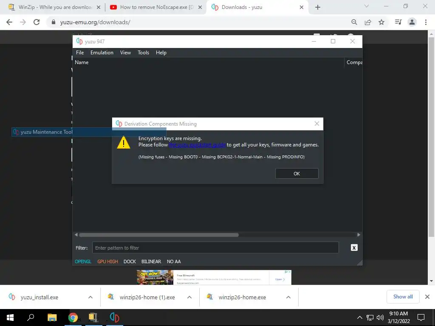Open the Chrome three-dot menu
The width and height of the screenshot is (435, 326).
[426, 22]
